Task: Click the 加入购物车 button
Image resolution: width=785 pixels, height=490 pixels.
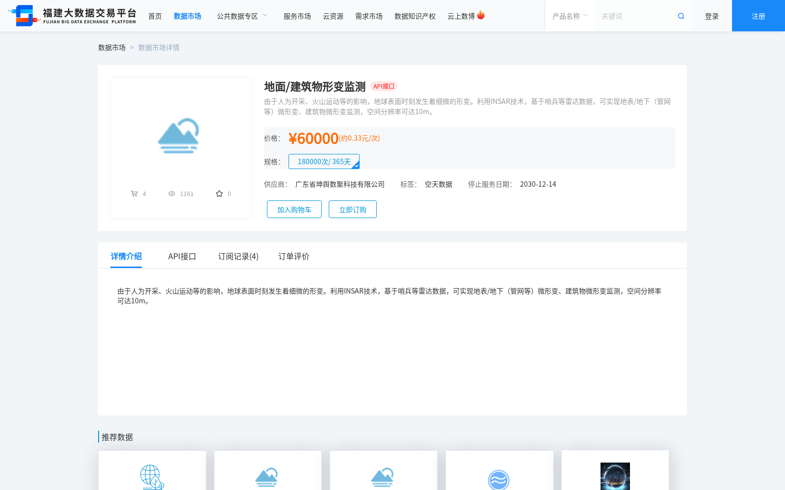Action: [294, 209]
